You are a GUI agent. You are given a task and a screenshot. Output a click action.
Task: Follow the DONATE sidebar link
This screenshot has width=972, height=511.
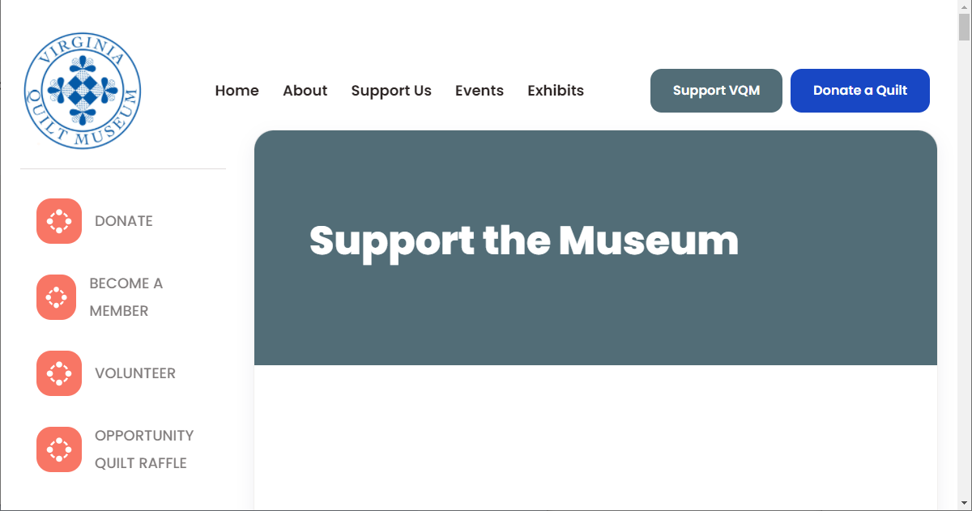[124, 221]
